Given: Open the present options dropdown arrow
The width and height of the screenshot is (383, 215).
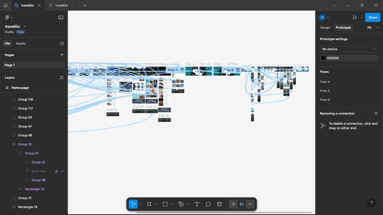Looking at the screenshot, I should pyautogui.click(x=361, y=17).
